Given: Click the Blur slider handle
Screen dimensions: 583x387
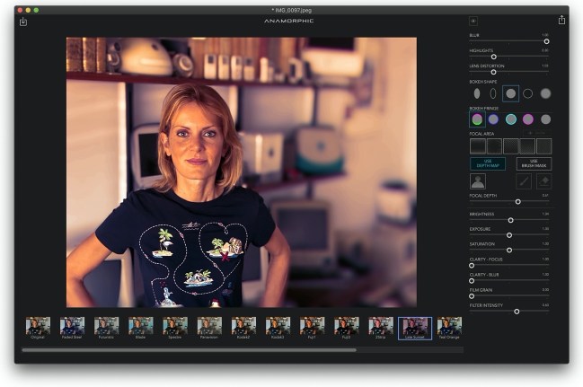Looking at the screenshot, I should 546,41.
